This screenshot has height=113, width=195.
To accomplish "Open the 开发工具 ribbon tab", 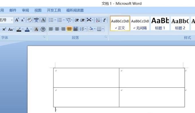I will (54, 10).
